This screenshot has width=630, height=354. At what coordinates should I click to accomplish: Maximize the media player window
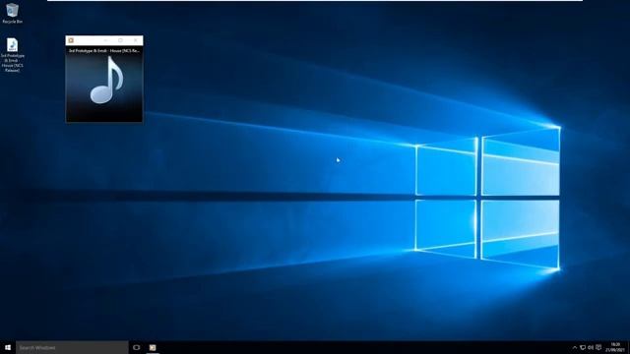pyautogui.click(x=120, y=40)
